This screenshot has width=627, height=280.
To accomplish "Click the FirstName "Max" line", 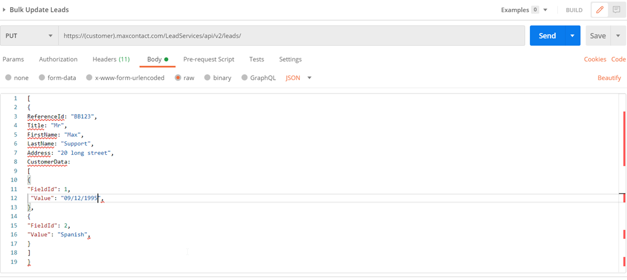I will [56, 135].
